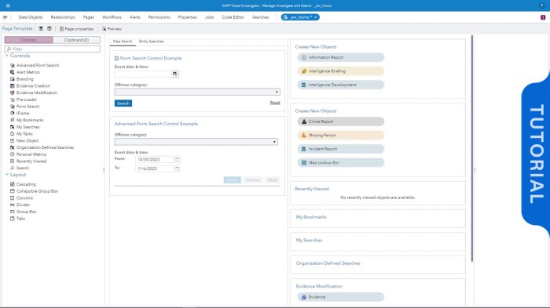Click the Intelligence Briefing button
The height and width of the screenshot is (308, 550).
click(340, 71)
